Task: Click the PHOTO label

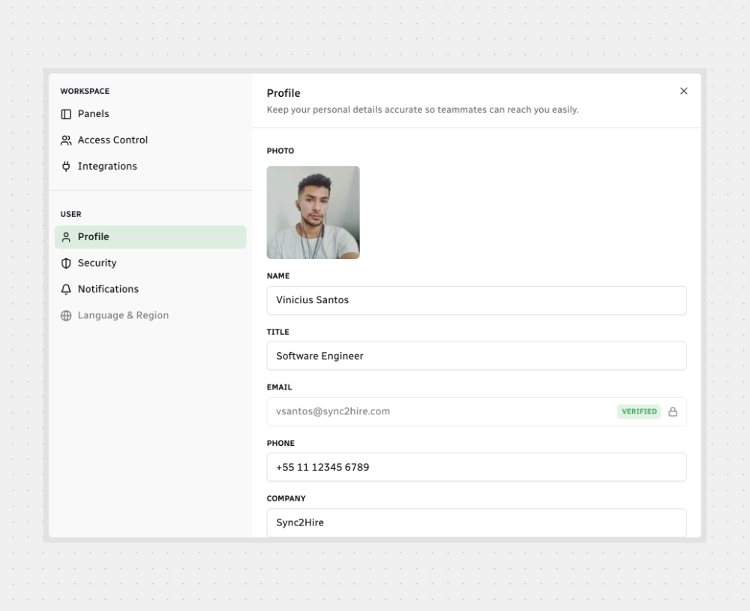Action: pyautogui.click(x=280, y=151)
